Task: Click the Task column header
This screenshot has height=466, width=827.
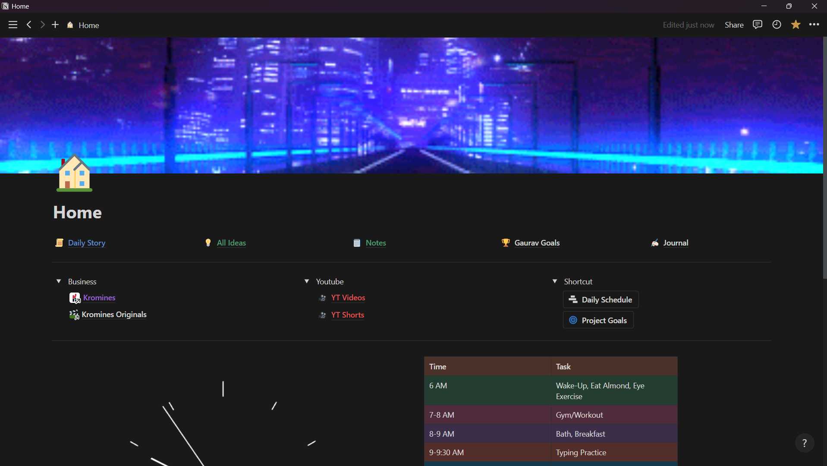Action: [614, 366]
